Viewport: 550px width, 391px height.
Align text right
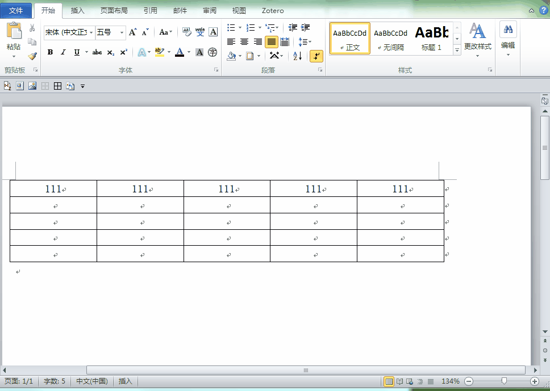[x=258, y=41]
